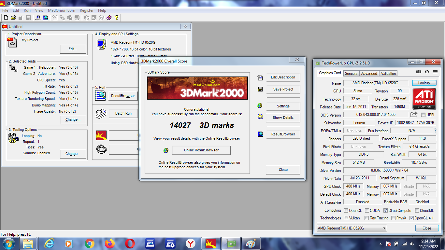This screenshot has width=445, height=250.
Task: Switch to 3DMark2000 taskbar button
Action: pos(211,243)
